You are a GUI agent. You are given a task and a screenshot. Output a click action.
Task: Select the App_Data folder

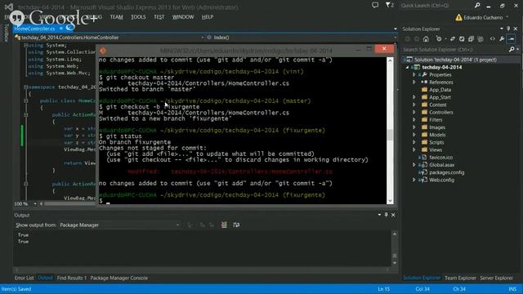coord(440,90)
